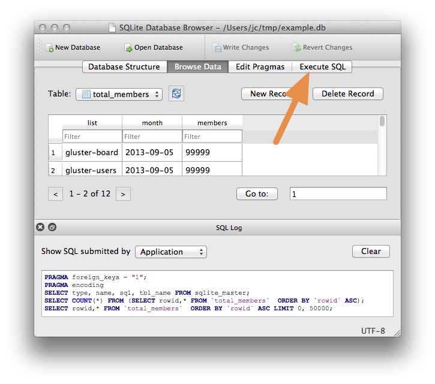Detach the SQL Log panel with float icon
The image size is (435, 384).
52,227
